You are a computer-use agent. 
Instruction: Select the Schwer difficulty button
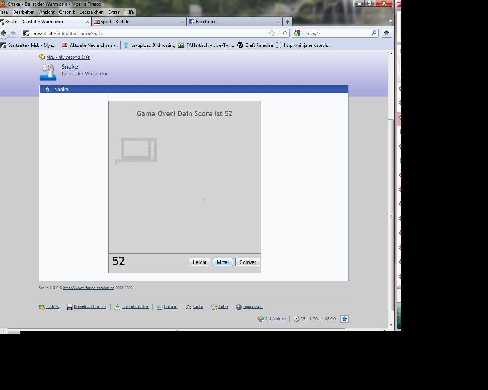tap(248, 262)
